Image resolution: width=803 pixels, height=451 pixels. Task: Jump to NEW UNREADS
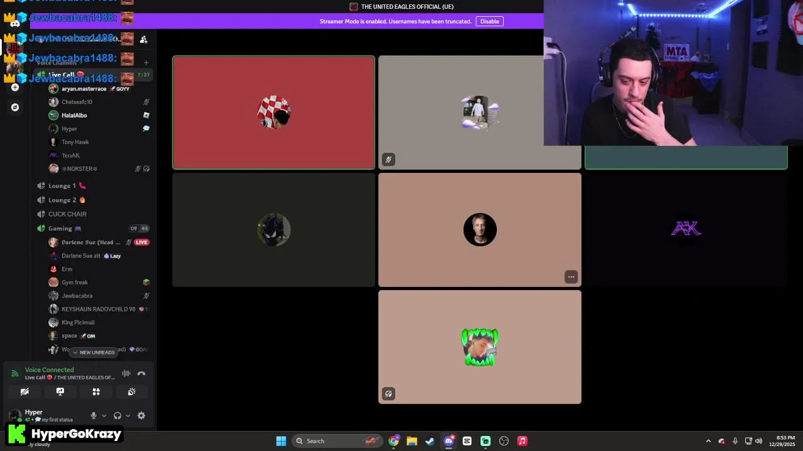(93, 352)
